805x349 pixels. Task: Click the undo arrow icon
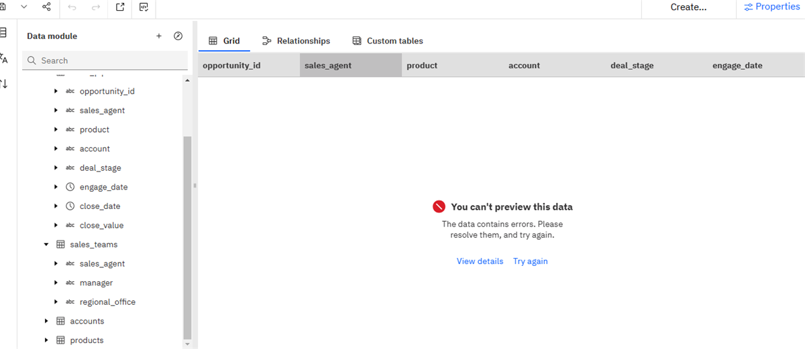[x=72, y=7]
